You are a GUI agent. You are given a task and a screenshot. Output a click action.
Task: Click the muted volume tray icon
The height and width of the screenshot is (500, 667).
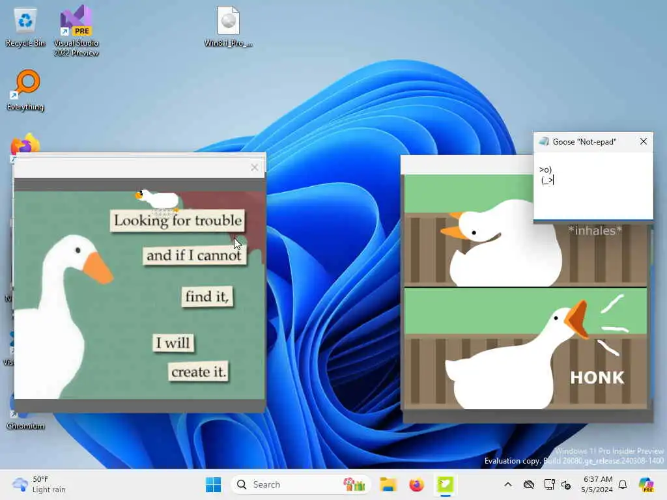pyautogui.click(x=566, y=484)
